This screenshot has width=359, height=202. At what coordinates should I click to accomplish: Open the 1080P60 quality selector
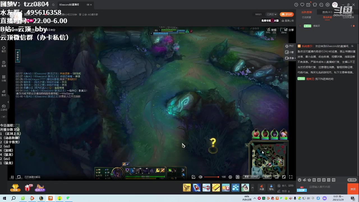[251, 177]
